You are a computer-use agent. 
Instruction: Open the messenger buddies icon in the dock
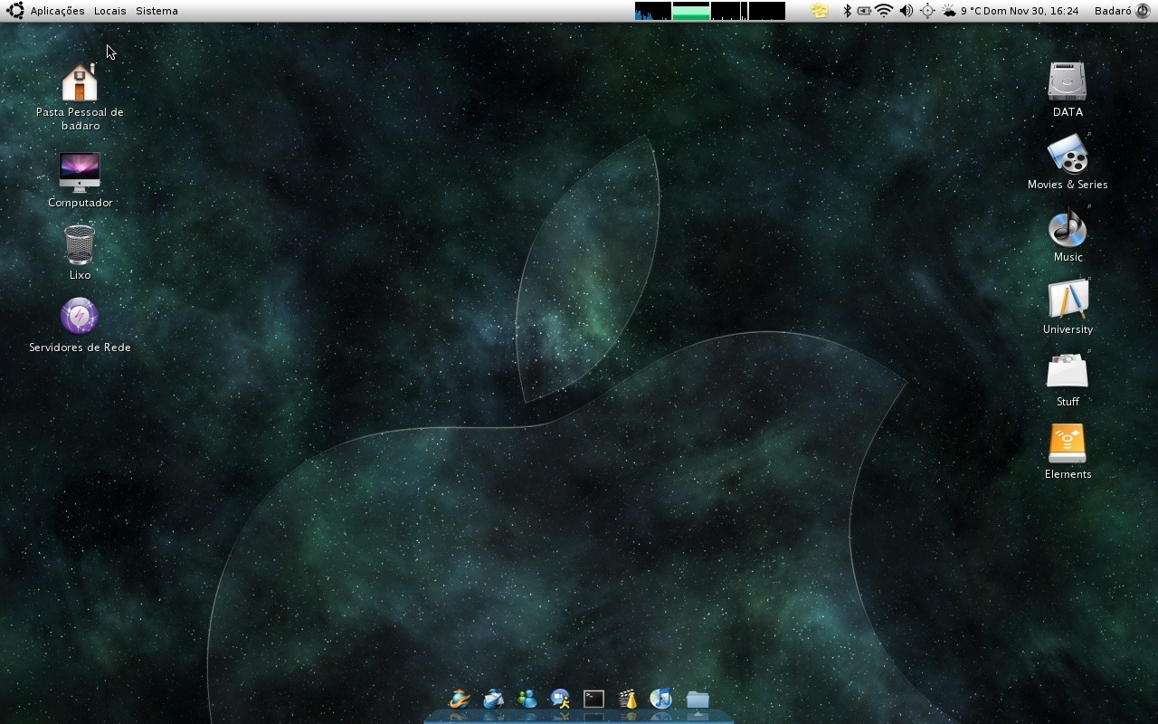coord(527,699)
